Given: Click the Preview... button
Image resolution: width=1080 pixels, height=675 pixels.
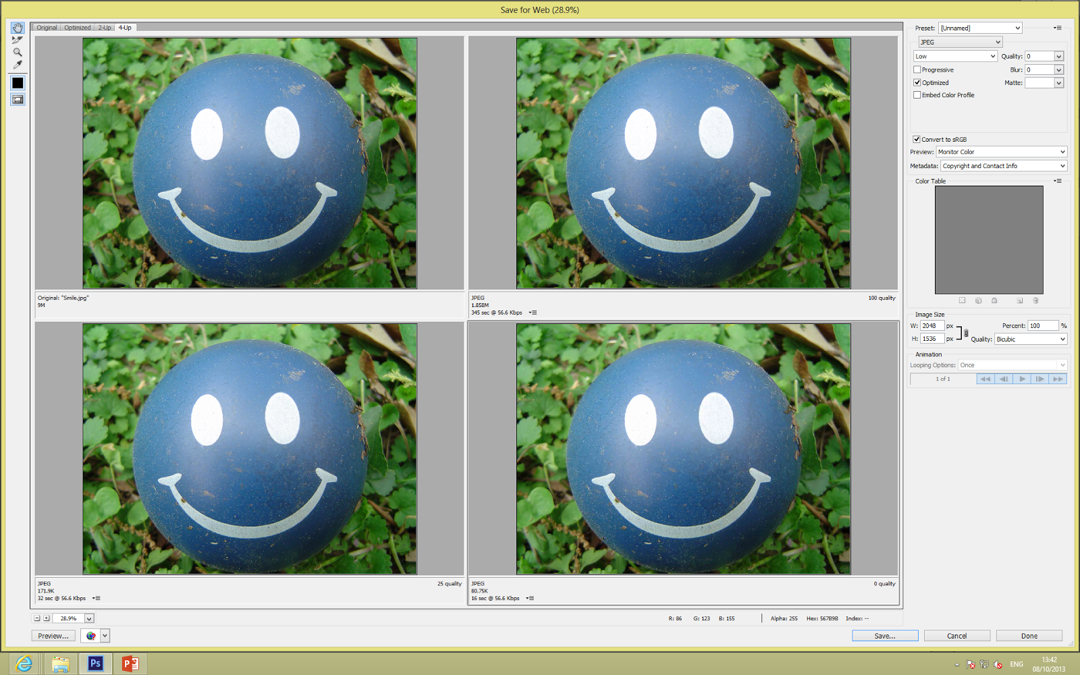Looking at the screenshot, I should point(53,636).
